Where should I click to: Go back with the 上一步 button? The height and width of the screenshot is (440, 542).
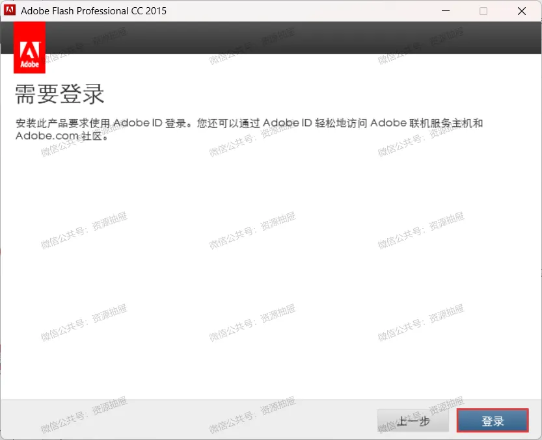click(413, 421)
